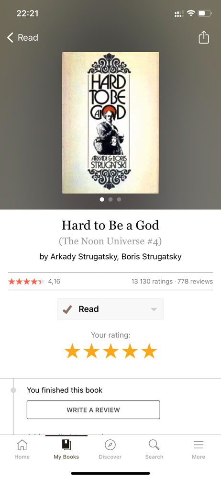
Task: Click the Write a Review button
Action: pyautogui.click(x=93, y=410)
